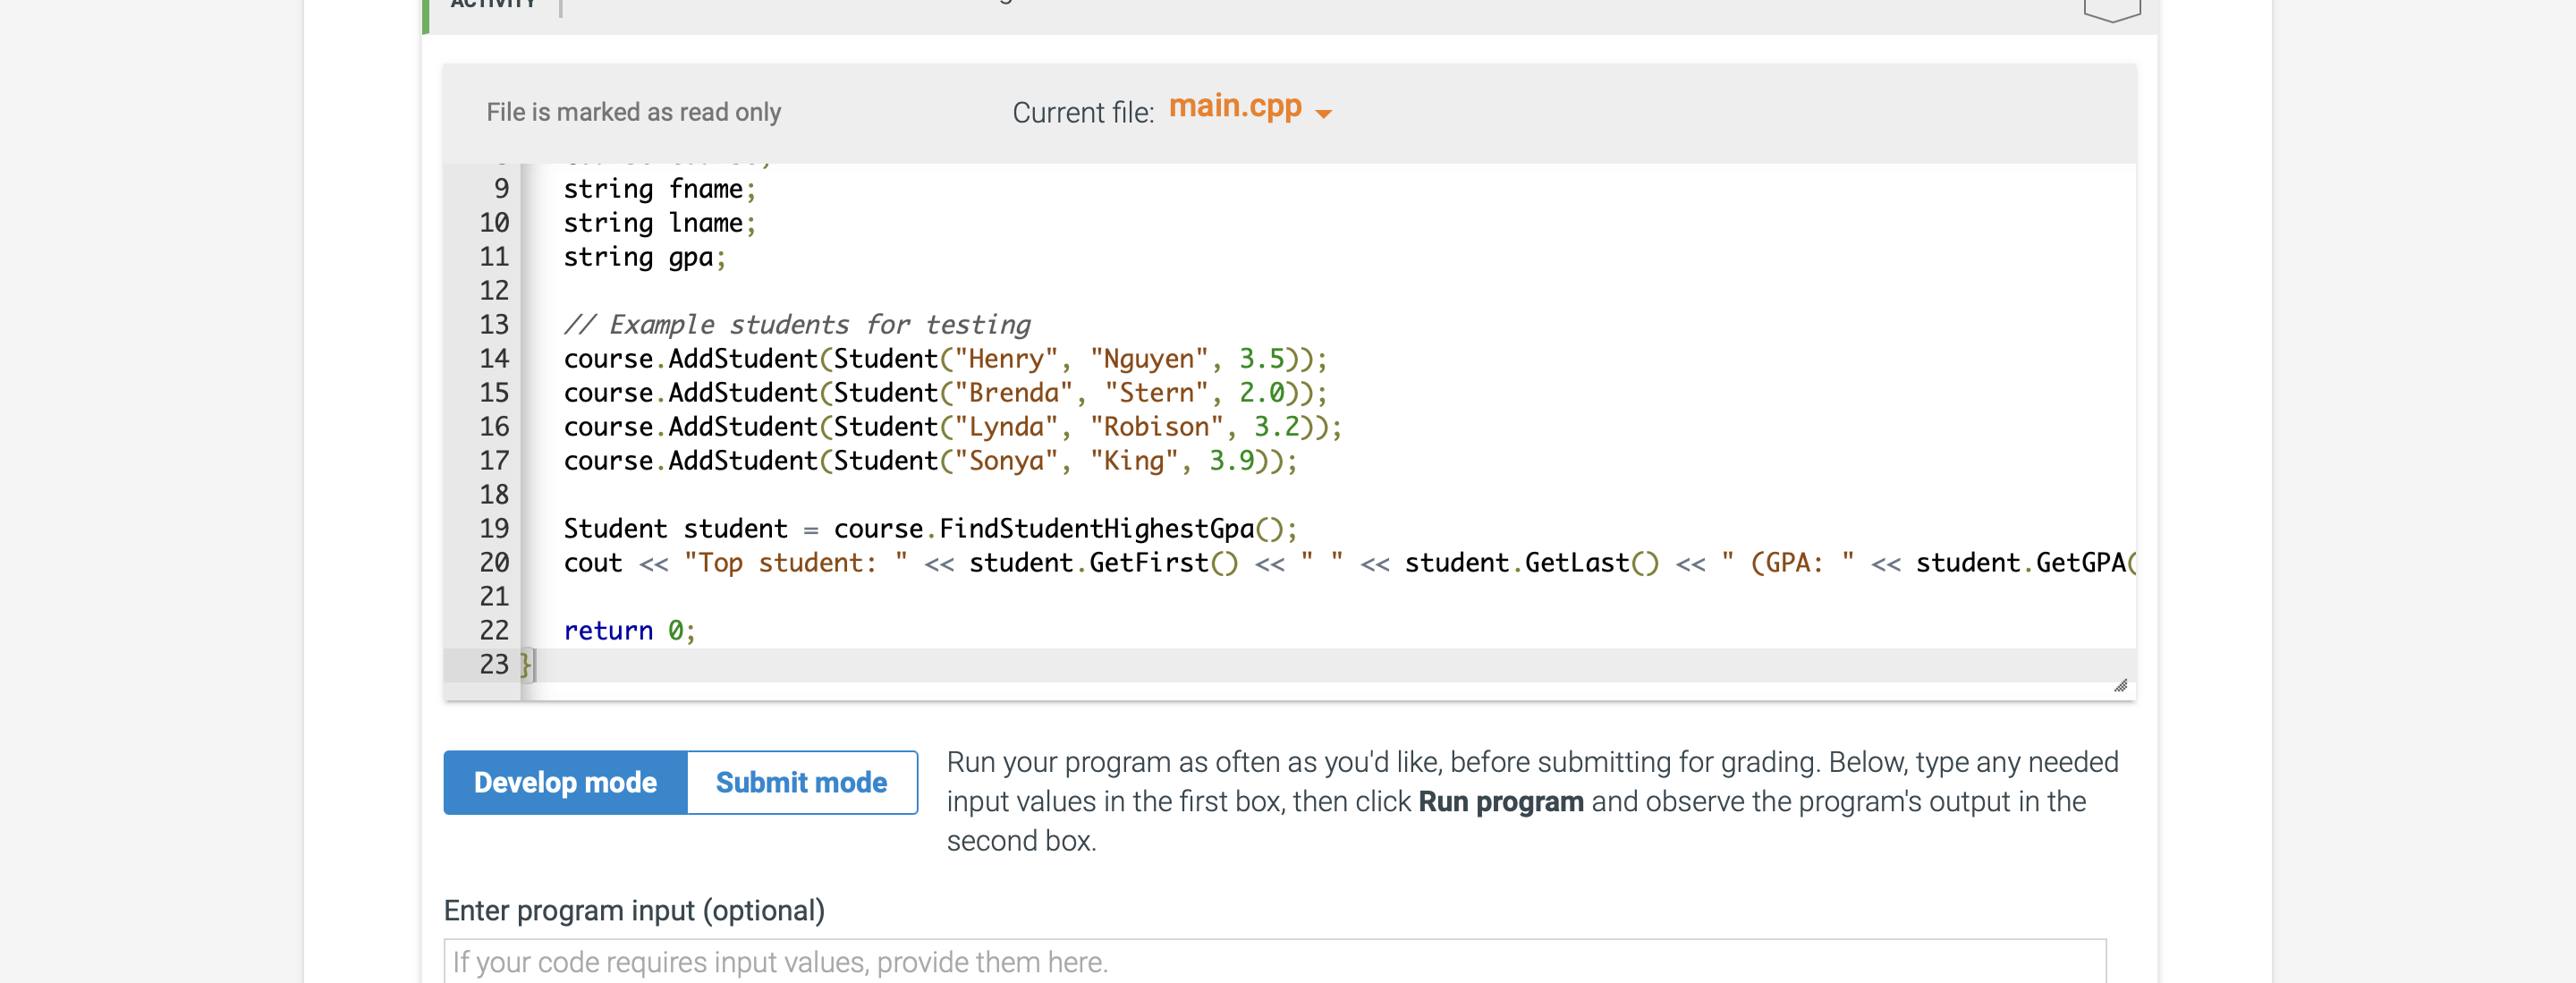Click the editor resize handle
2576x983 pixels.
point(2122,686)
